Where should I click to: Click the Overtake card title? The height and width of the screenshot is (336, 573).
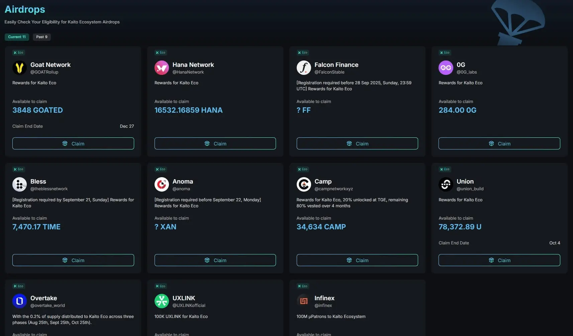[x=43, y=298]
